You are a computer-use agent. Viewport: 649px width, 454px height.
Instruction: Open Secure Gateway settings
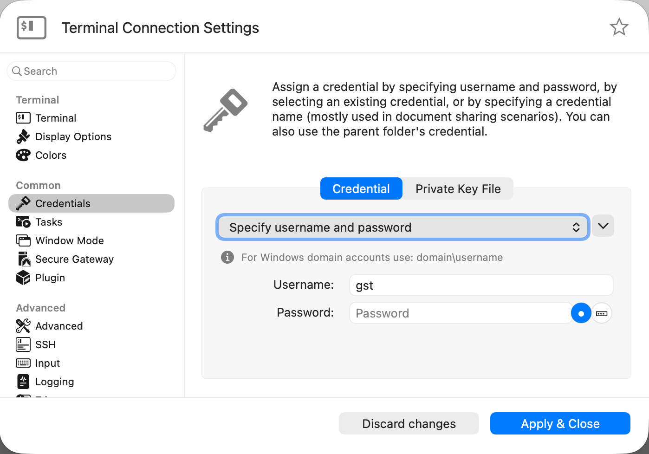[x=74, y=259]
